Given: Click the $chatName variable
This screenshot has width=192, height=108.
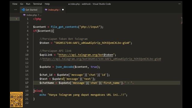Looking at the screenshot, I should [x=47, y=83].
